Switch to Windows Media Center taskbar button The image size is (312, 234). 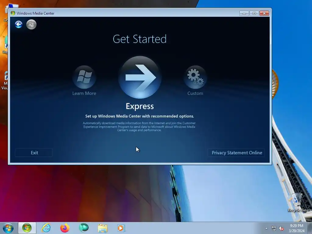point(27,228)
